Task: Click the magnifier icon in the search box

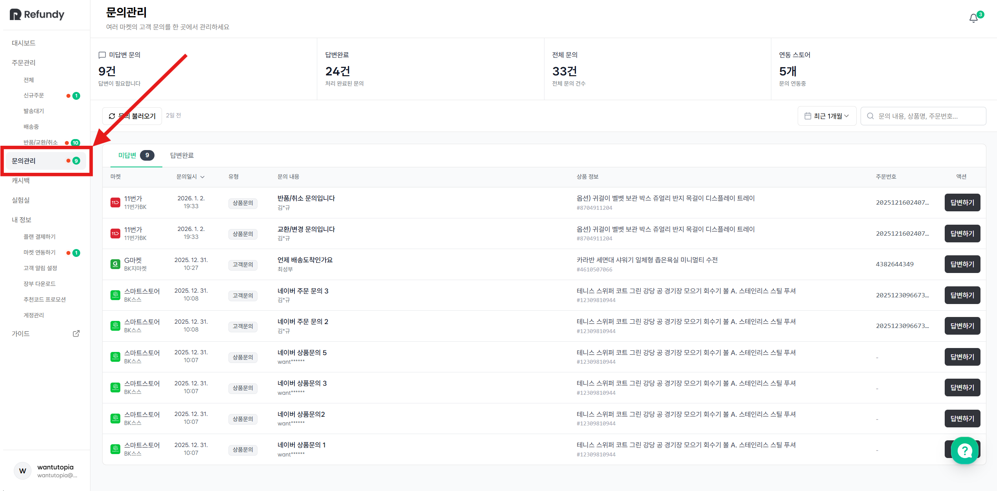Action: [x=870, y=116]
